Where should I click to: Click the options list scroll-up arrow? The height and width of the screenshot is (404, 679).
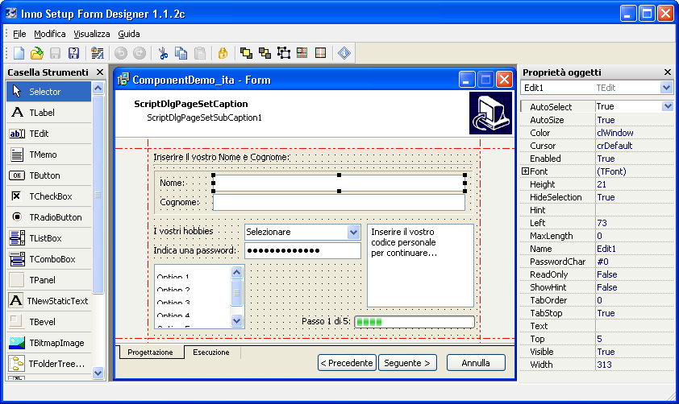pyautogui.click(x=236, y=272)
